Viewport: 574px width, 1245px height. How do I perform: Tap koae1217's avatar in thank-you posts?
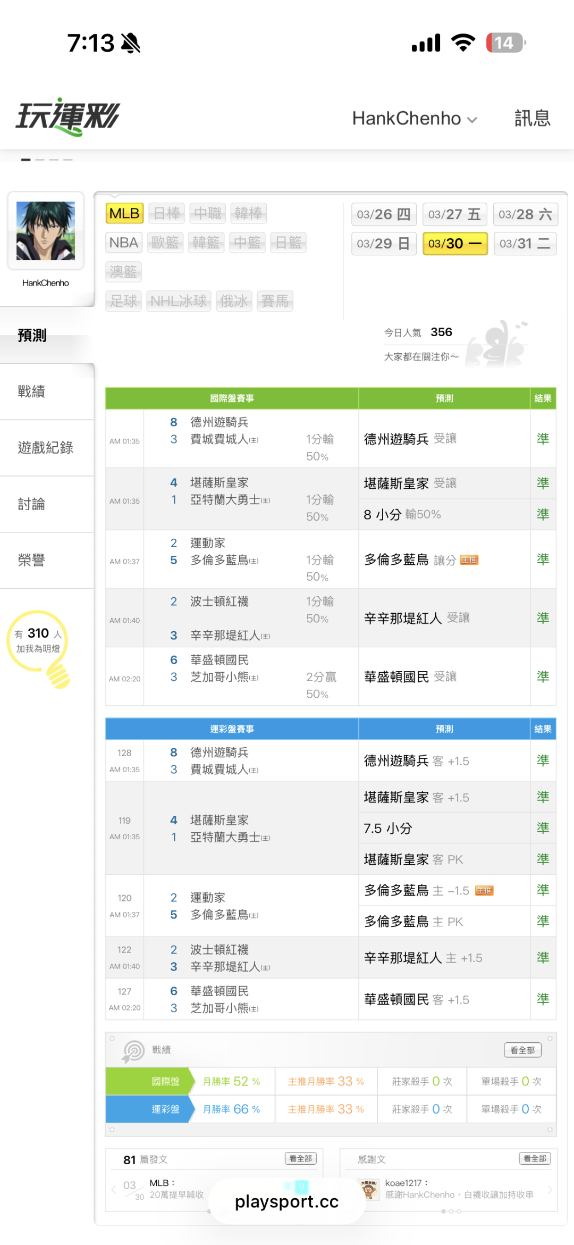click(369, 1189)
